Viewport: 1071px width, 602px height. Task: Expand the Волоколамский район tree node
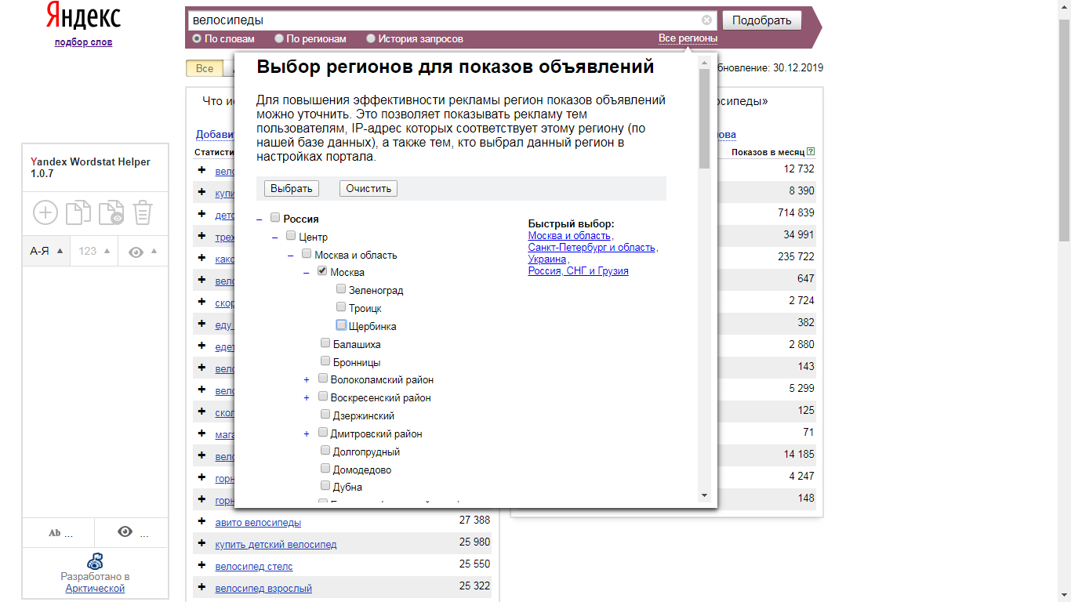(x=307, y=379)
